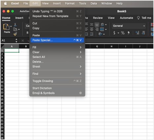Switch to the Review ribbon tab
Image resolution: width=154 pixels, height=140 pixels.
98,18
